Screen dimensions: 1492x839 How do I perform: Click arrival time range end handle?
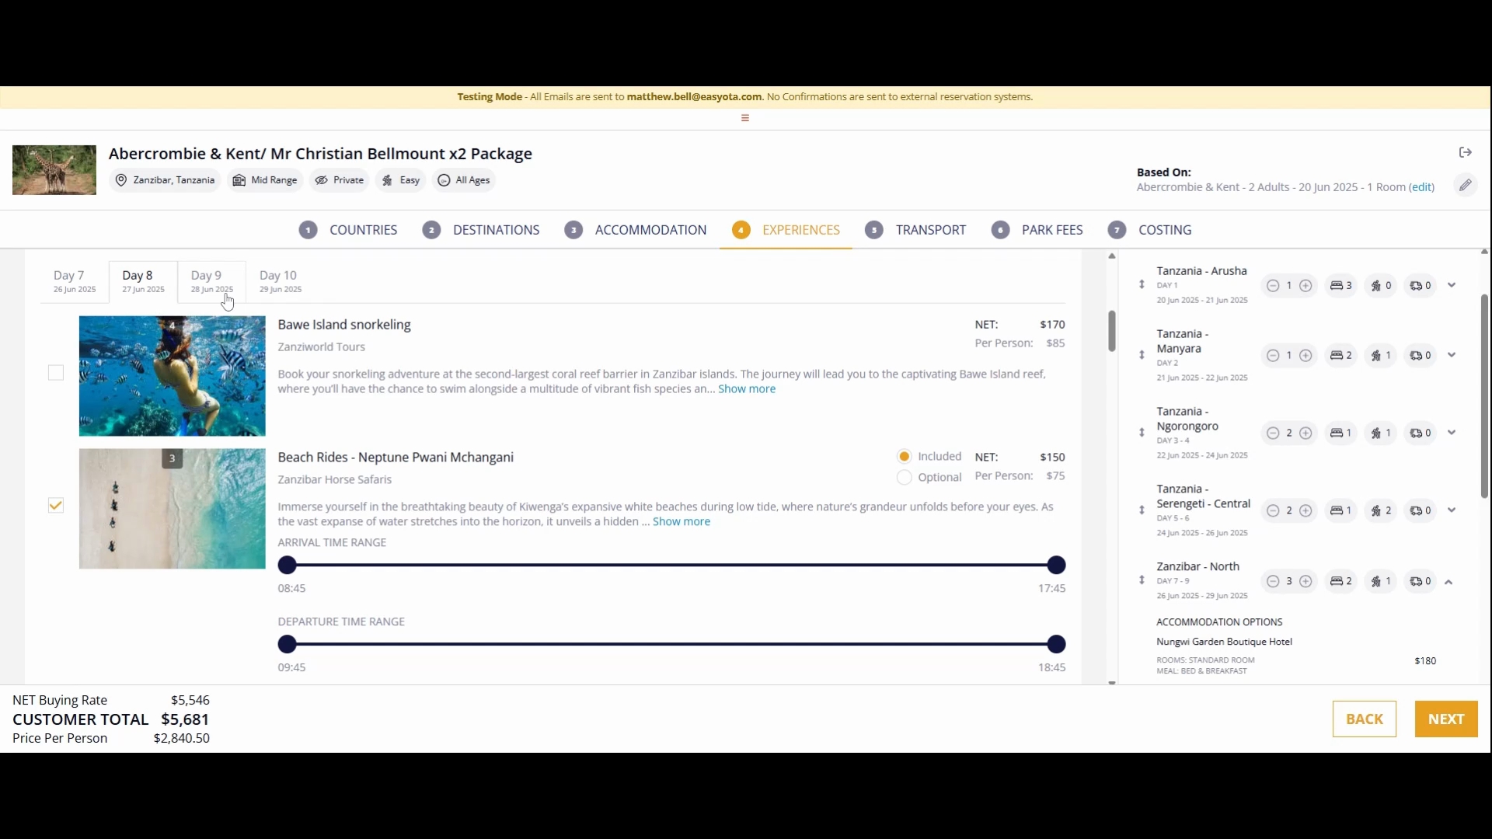tap(1056, 565)
